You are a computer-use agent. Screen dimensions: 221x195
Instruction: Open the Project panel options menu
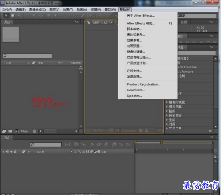[x=77, y=22]
